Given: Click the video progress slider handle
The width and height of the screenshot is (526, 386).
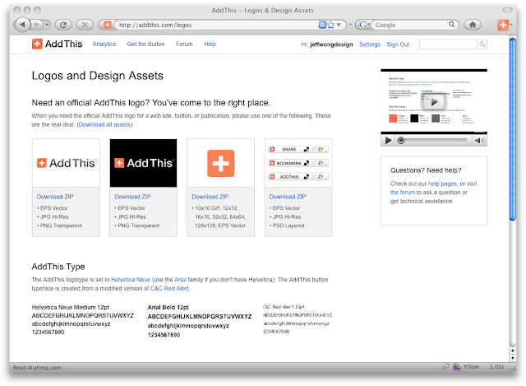Looking at the screenshot, I should [x=400, y=140].
